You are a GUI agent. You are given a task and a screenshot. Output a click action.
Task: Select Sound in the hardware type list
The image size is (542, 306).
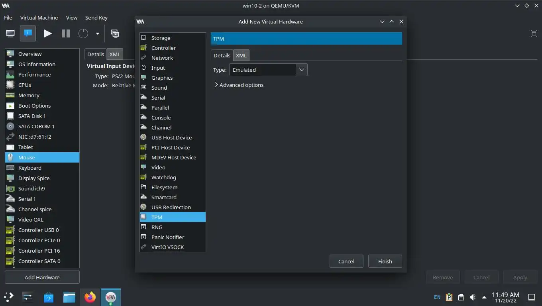[173, 88]
